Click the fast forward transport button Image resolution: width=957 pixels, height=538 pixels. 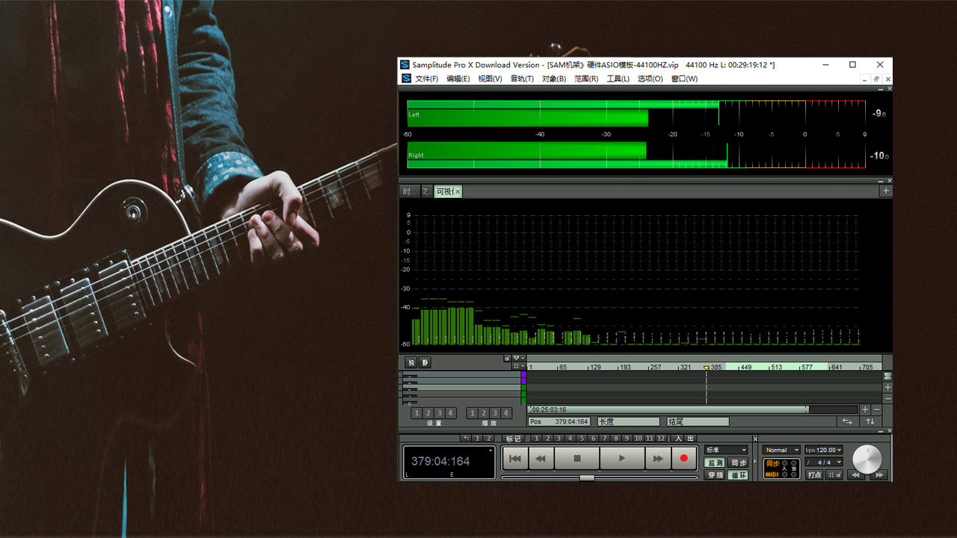[x=657, y=458]
